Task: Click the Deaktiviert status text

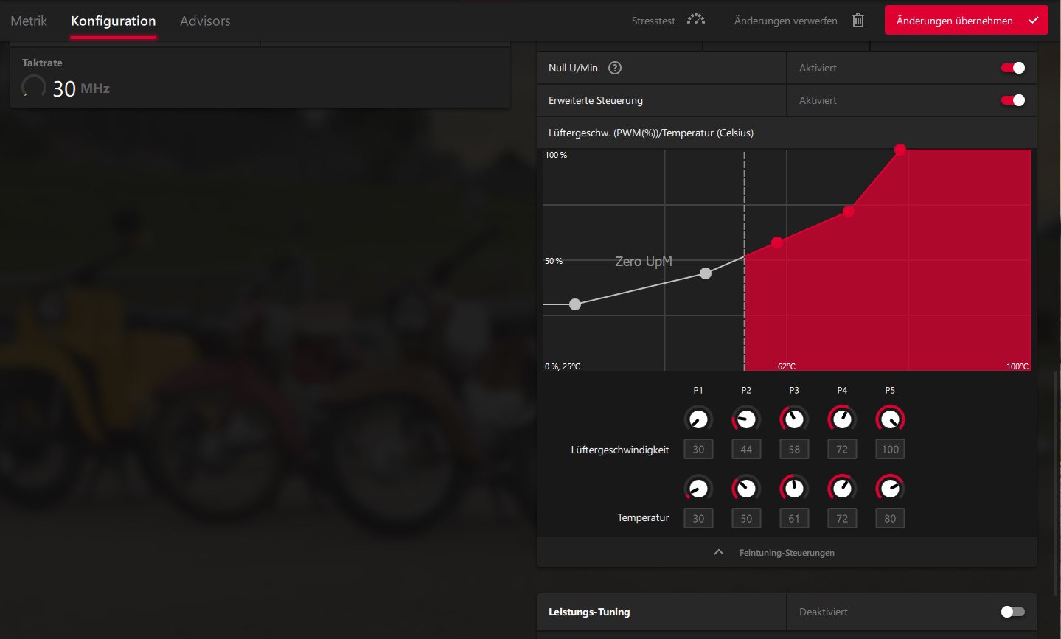Action: pyautogui.click(x=824, y=612)
